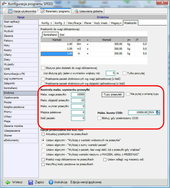Select Ubezpieczenia option
This screenshot has height=188, width=170.
(21, 131)
